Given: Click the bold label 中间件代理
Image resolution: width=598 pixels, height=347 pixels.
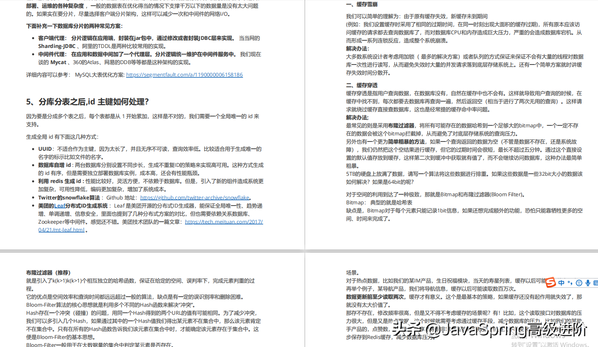Looking at the screenshot, I should click(52, 54).
